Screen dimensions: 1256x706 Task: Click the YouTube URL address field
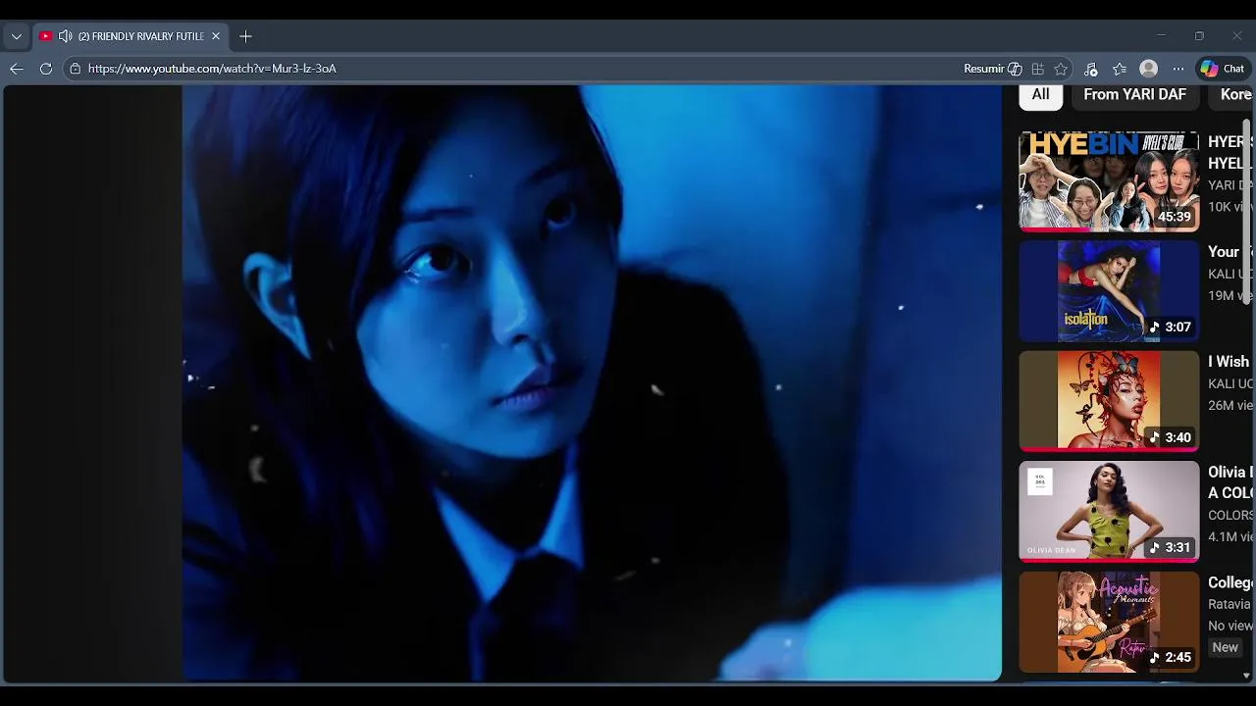point(510,69)
